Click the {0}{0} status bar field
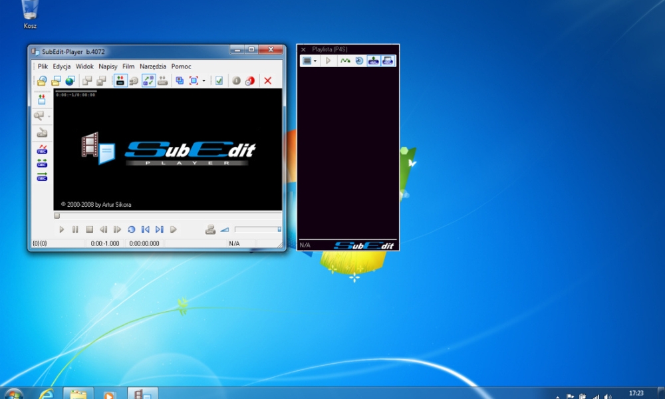Viewport: 665px width, 399px height. [58, 243]
